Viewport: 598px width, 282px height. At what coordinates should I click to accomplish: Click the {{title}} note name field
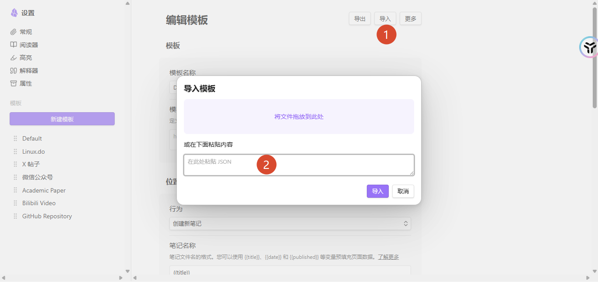click(x=290, y=271)
